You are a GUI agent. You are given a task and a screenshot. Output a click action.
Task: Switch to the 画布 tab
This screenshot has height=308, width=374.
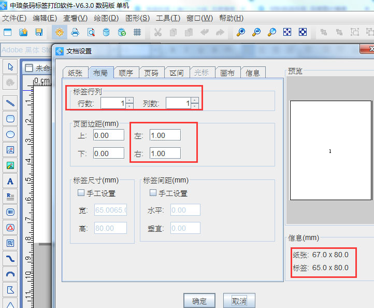coord(227,73)
